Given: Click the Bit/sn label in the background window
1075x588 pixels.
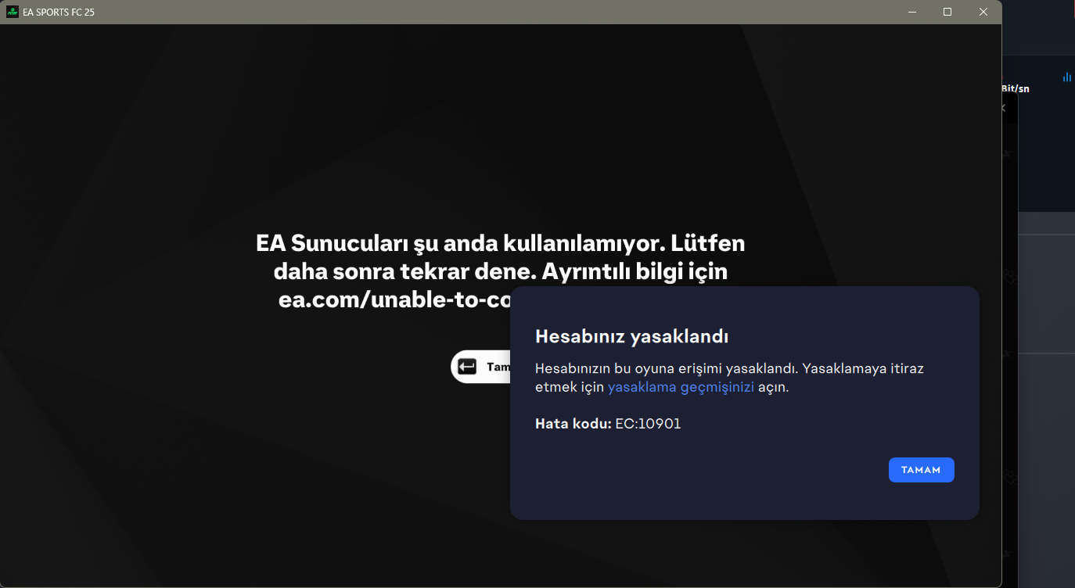Looking at the screenshot, I should click(1016, 88).
